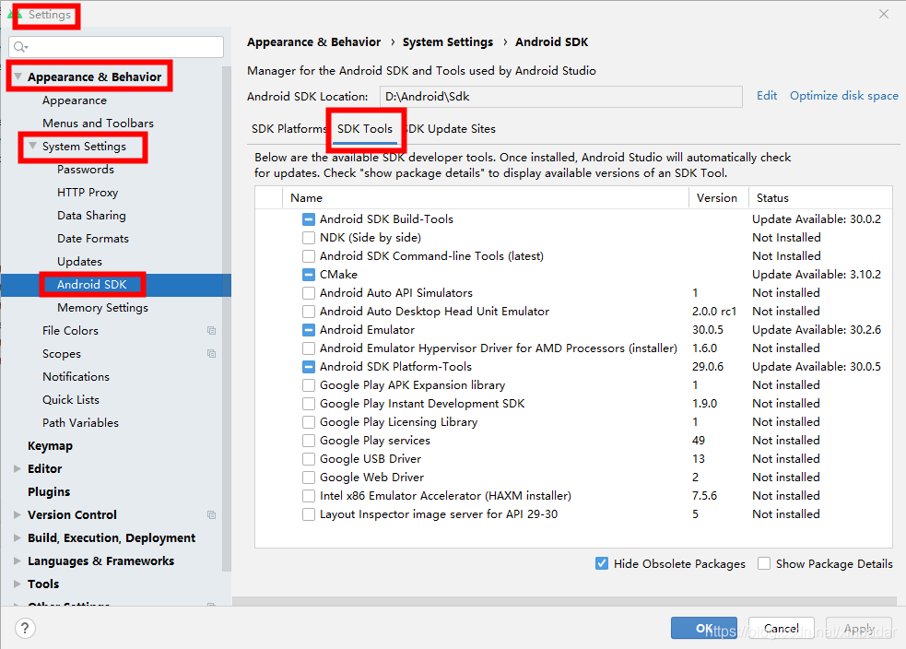Image resolution: width=906 pixels, height=649 pixels.
Task: Check Layout Inspector image server checkbox
Action: (309, 514)
